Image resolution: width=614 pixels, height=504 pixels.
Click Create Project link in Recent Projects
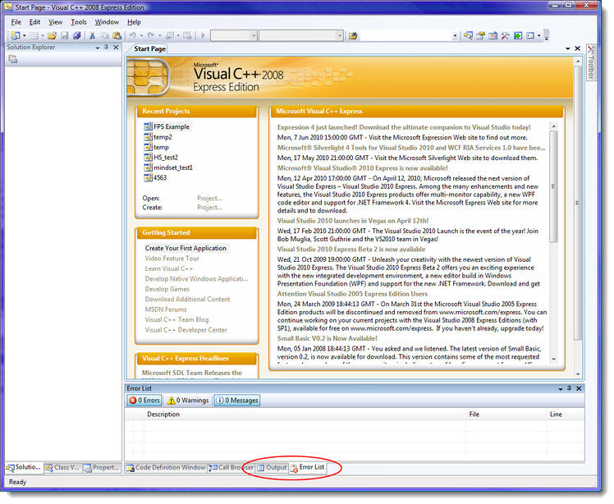coord(209,208)
